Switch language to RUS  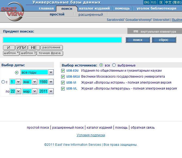pyautogui.click(x=154, y=2)
